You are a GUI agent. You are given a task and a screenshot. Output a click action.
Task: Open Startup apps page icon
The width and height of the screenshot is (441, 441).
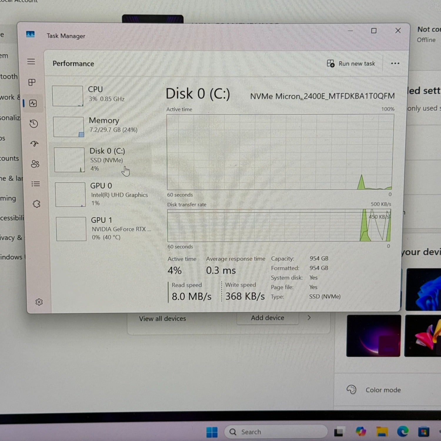(34, 144)
